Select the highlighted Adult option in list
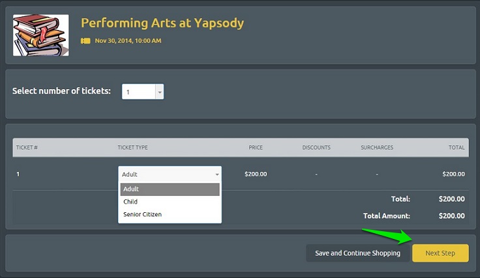This screenshot has height=278, width=480. point(170,189)
